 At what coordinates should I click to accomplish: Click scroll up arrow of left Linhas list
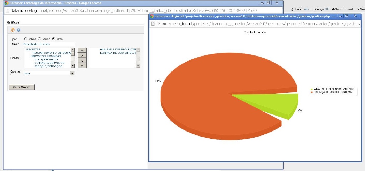73,50
